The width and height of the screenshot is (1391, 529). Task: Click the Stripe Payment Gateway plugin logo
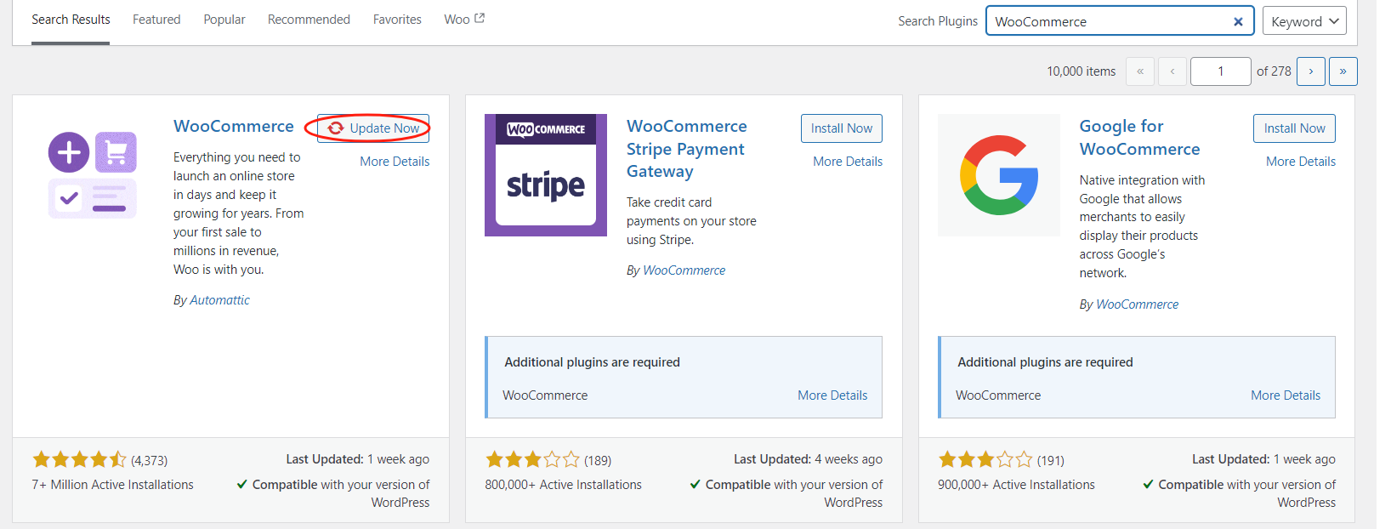(x=546, y=175)
